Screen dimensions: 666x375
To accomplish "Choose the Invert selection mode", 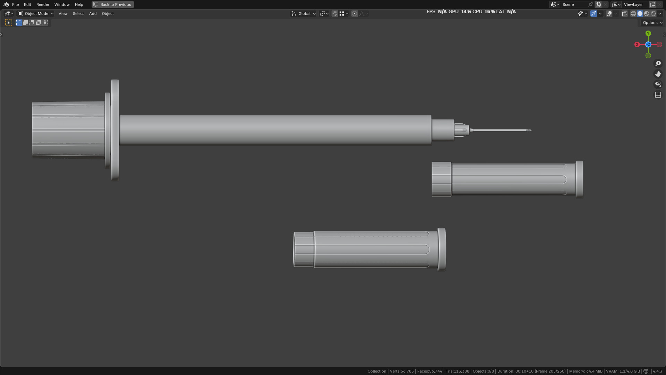I will 39,23.
